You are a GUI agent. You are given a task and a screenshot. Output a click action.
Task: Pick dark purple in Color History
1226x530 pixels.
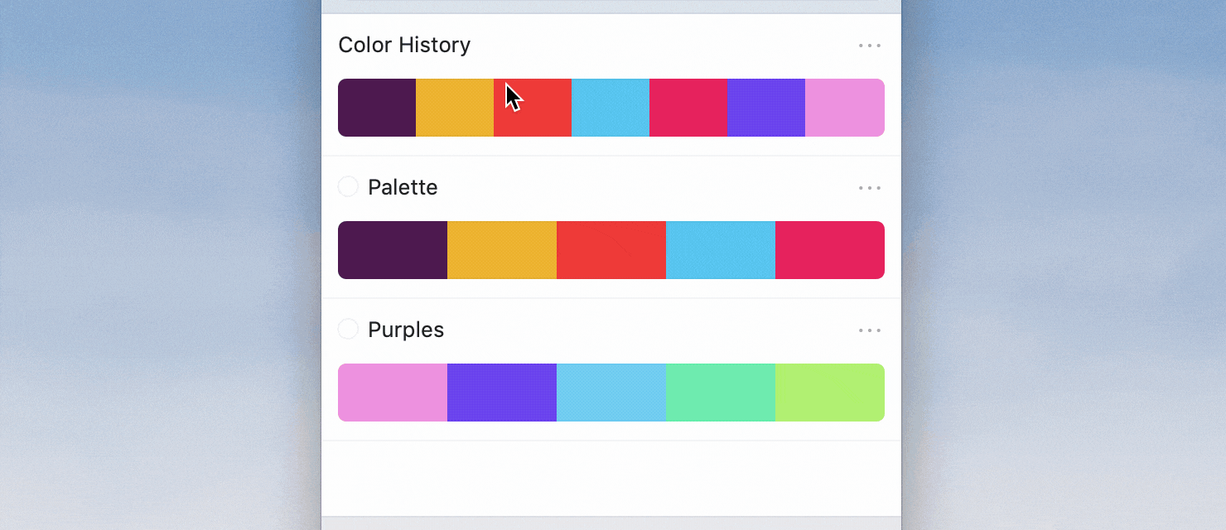(377, 108)
